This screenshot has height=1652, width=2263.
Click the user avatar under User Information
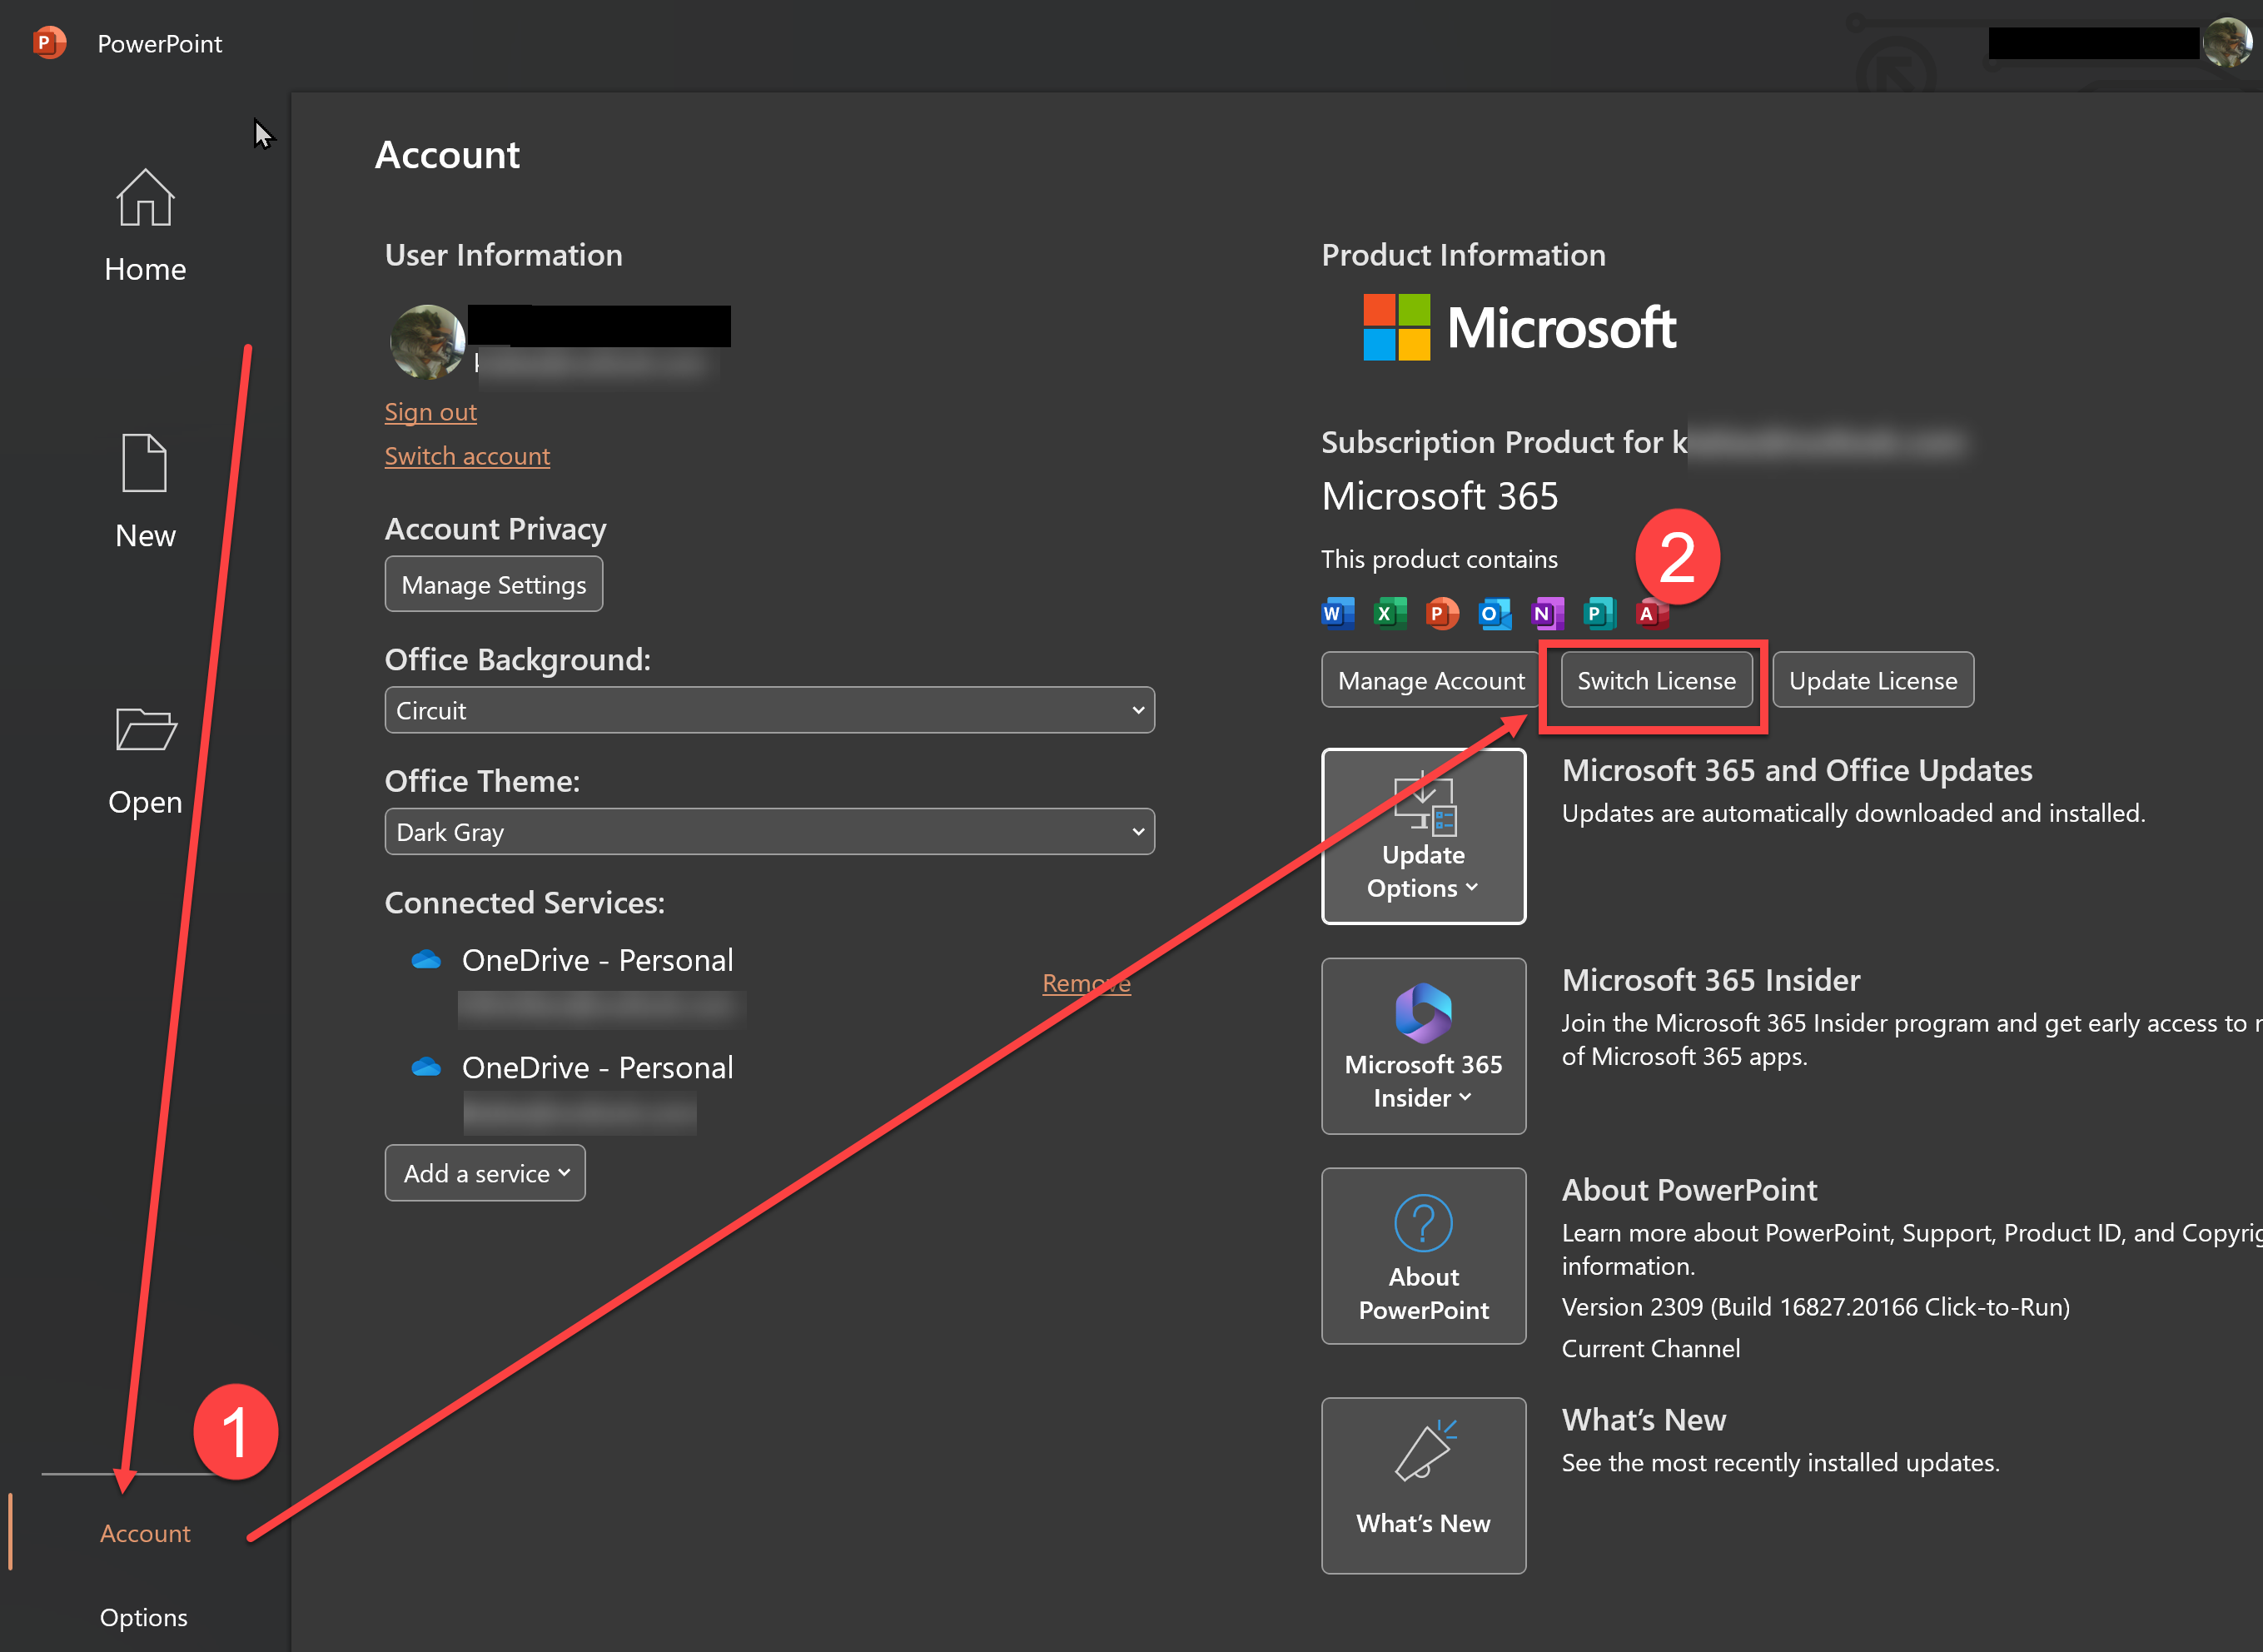point(427,341)
